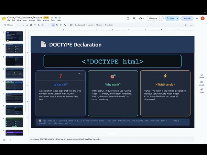This screenshot has width=207, height=155.
Task: Open the Convert side panel
Action: (202, 91)
